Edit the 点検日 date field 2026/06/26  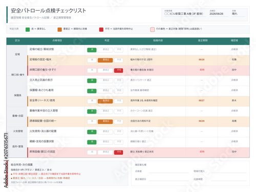219,14
